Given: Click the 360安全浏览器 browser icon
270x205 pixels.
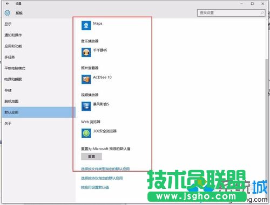Looking at the screenshot, I should coord(86,133).
